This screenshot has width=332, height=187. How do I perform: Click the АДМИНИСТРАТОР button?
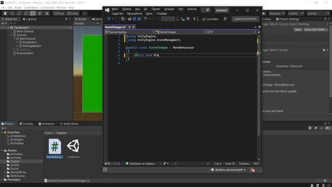click(245, 19)
